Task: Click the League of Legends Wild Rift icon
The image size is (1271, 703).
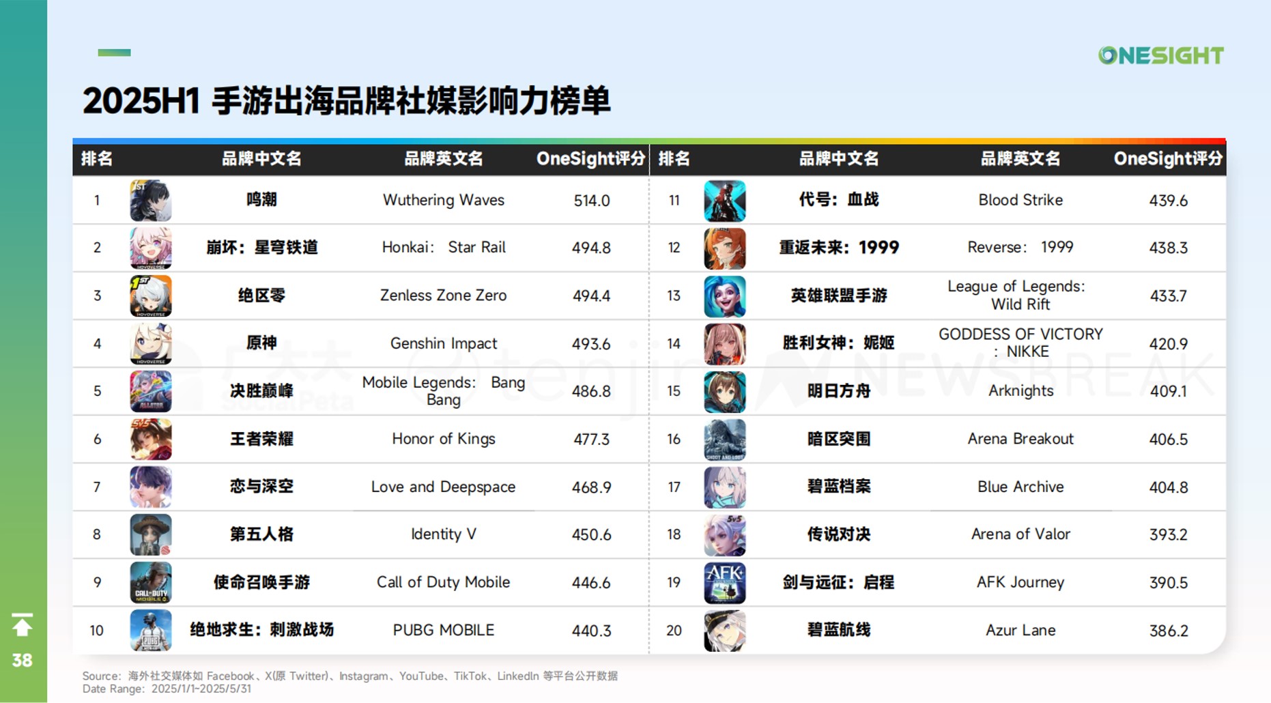Action: [x=724, y=296]
